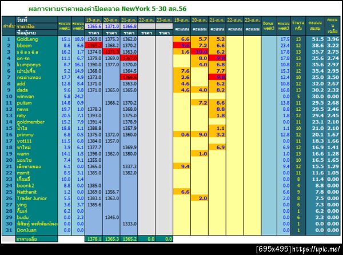The image size is (343, 255).
Task: Click the dada name cell
Action: pos(37,90)
